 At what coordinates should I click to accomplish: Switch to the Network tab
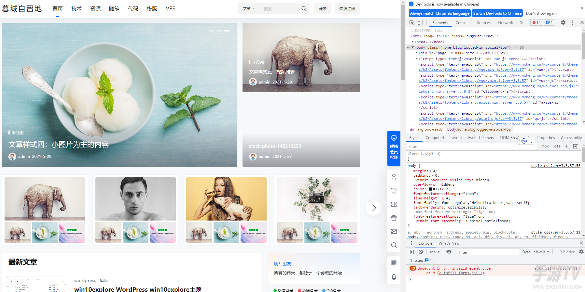pos(505,23)
